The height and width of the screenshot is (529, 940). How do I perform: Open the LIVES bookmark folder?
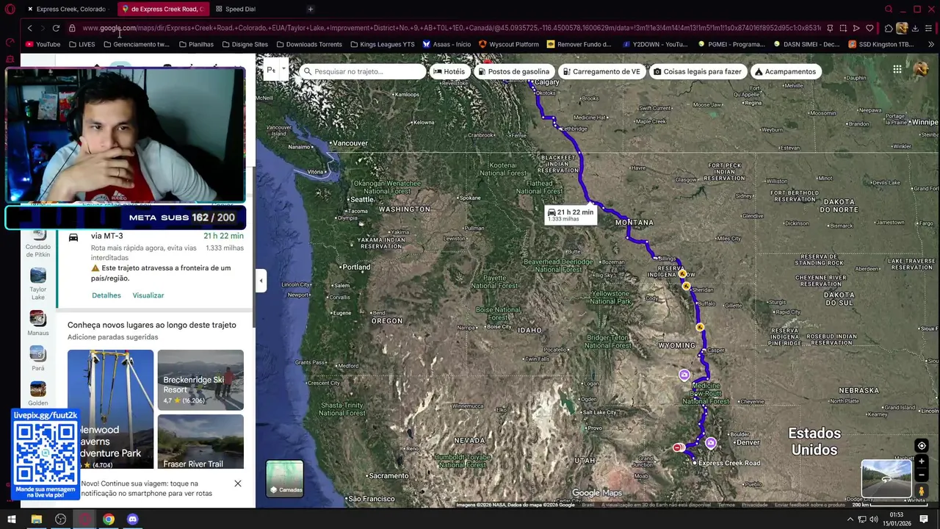point(82,44)
